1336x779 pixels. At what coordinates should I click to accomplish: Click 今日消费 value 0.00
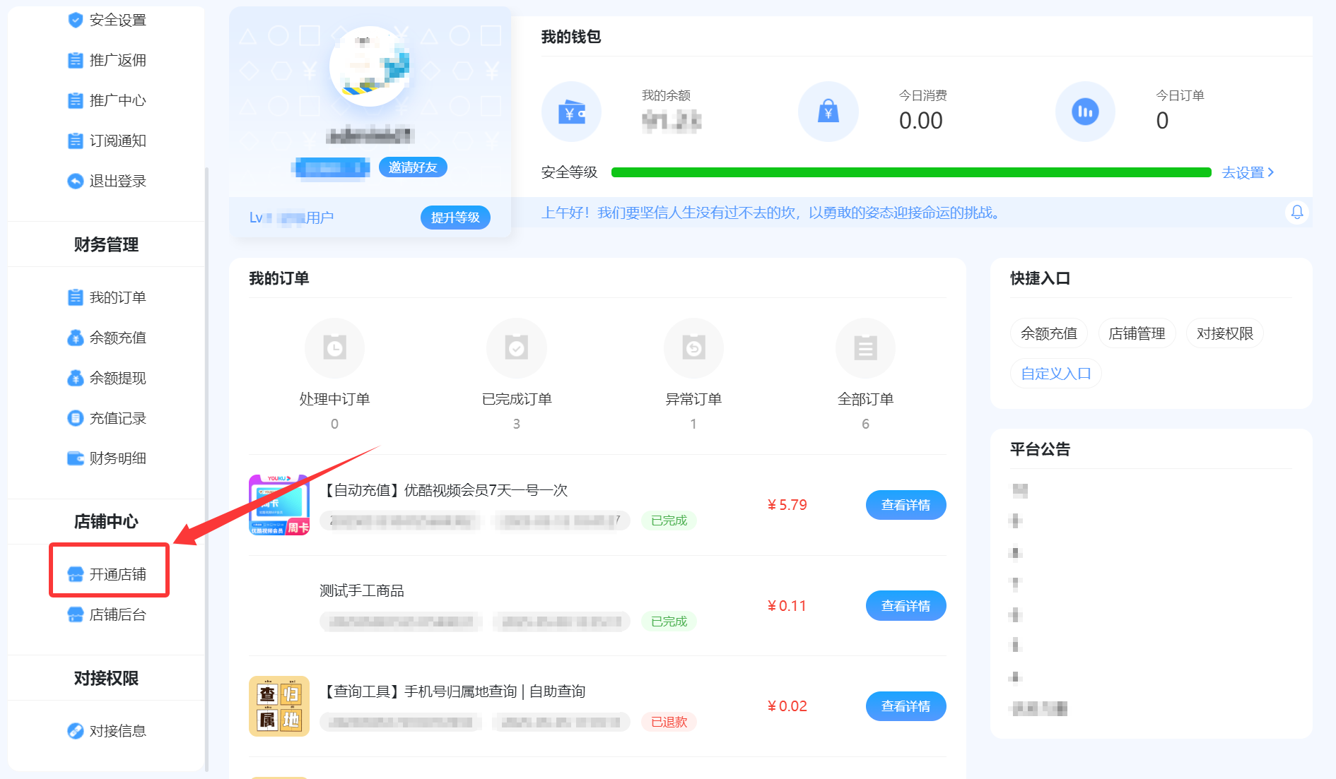pyautogui.click(x=921, y=121)
